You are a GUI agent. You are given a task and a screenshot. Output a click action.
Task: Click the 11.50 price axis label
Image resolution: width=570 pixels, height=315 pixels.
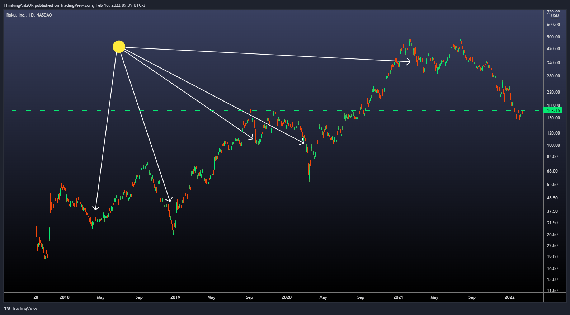point(552,291)
